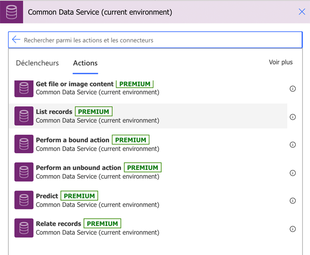This screenshot has width=310, height=255.
Task: Click the Perform a bound action icon
Action: (24, 144)
